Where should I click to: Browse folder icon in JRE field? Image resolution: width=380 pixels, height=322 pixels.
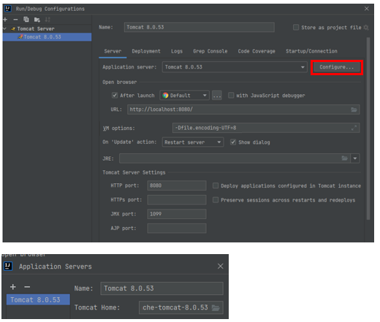click(344, 158)
